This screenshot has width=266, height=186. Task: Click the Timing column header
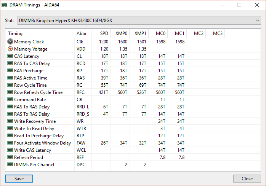[15, 33]
